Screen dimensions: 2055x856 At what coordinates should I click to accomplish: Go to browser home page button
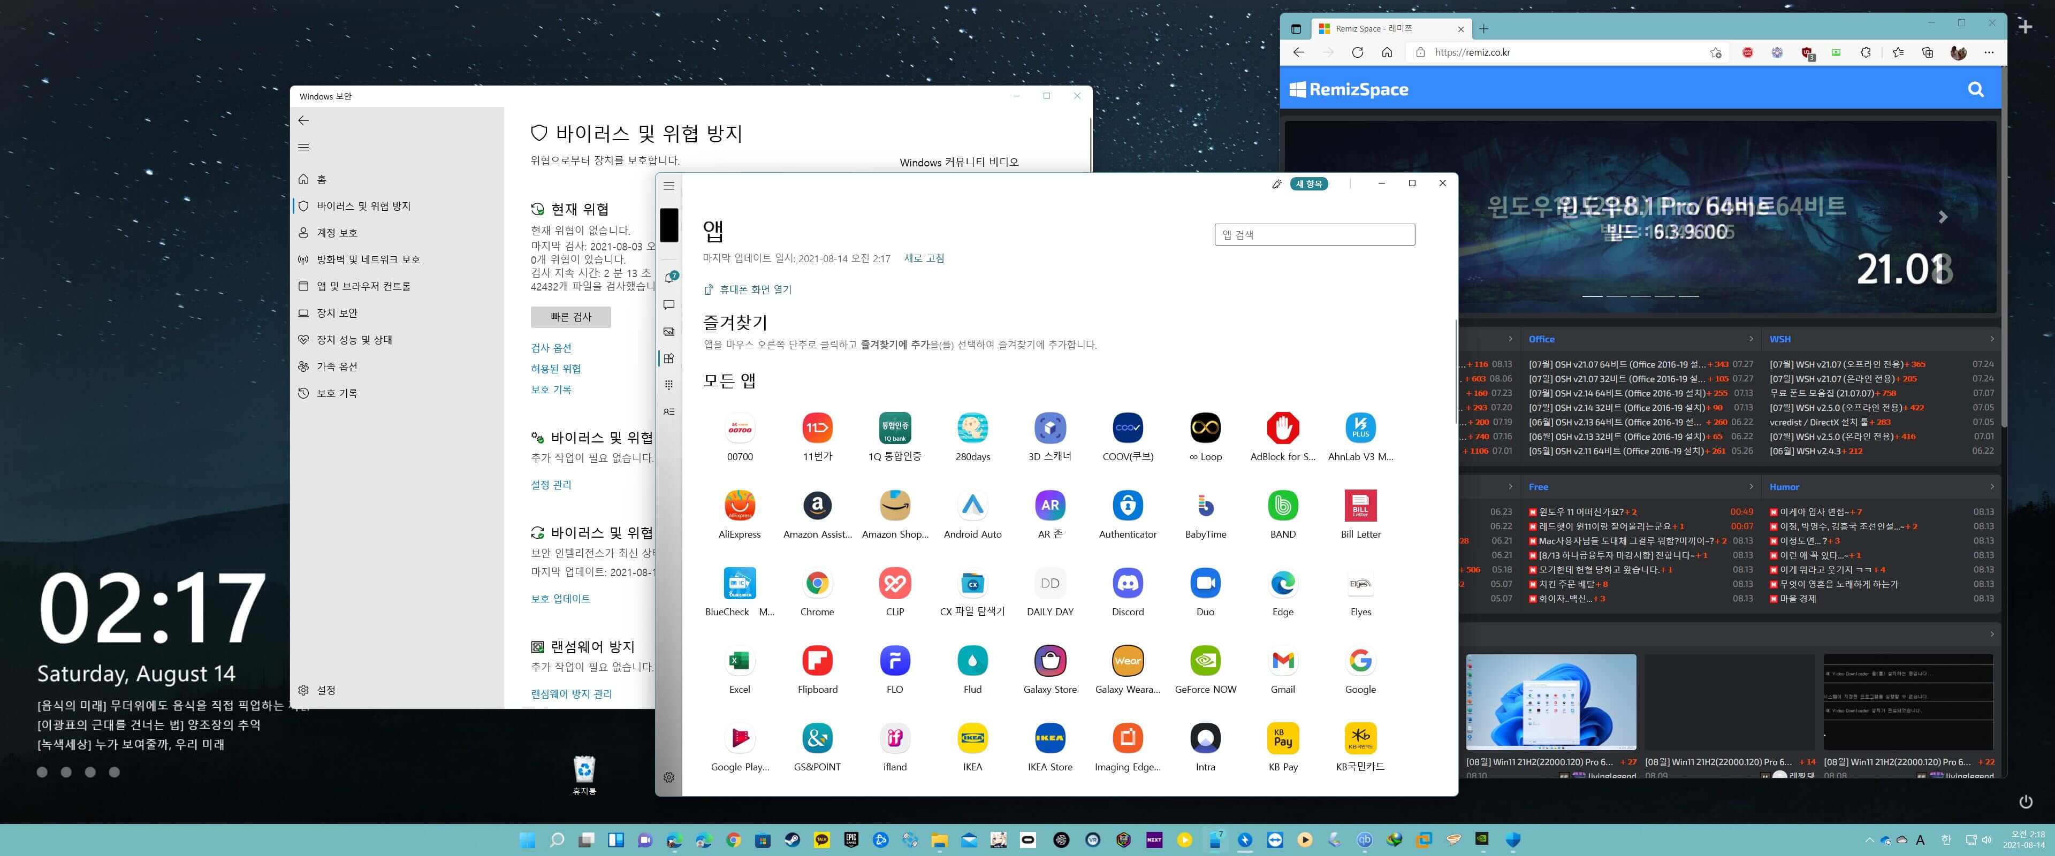(1387, 52)
